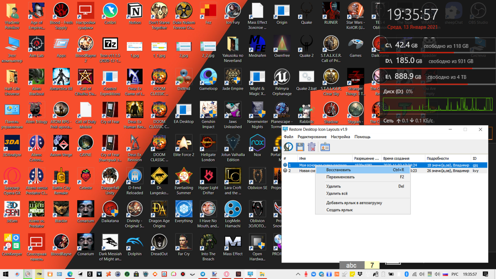Open Oxenfree desktop icon
Screen dimensions: 496x279
282,46
